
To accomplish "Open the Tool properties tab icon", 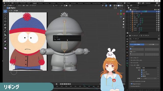I will [x=127, y=36].
